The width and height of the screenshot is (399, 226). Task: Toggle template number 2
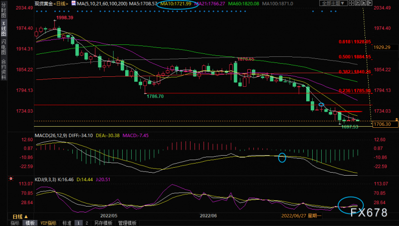(x=86, y=223)
